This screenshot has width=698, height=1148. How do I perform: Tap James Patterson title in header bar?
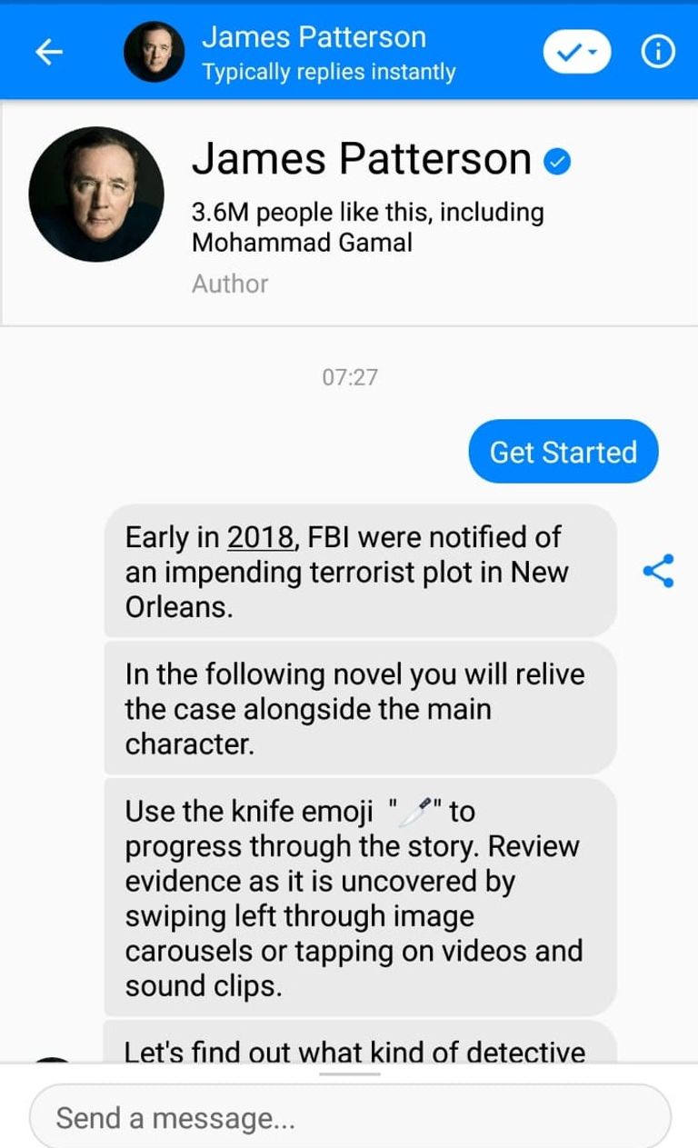pyautogui.click(x=314, y=37)
